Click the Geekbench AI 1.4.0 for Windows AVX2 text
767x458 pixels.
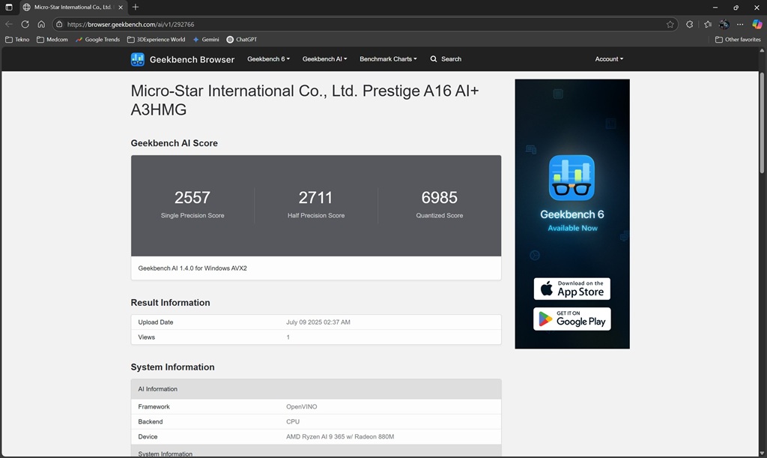(192, 268)
